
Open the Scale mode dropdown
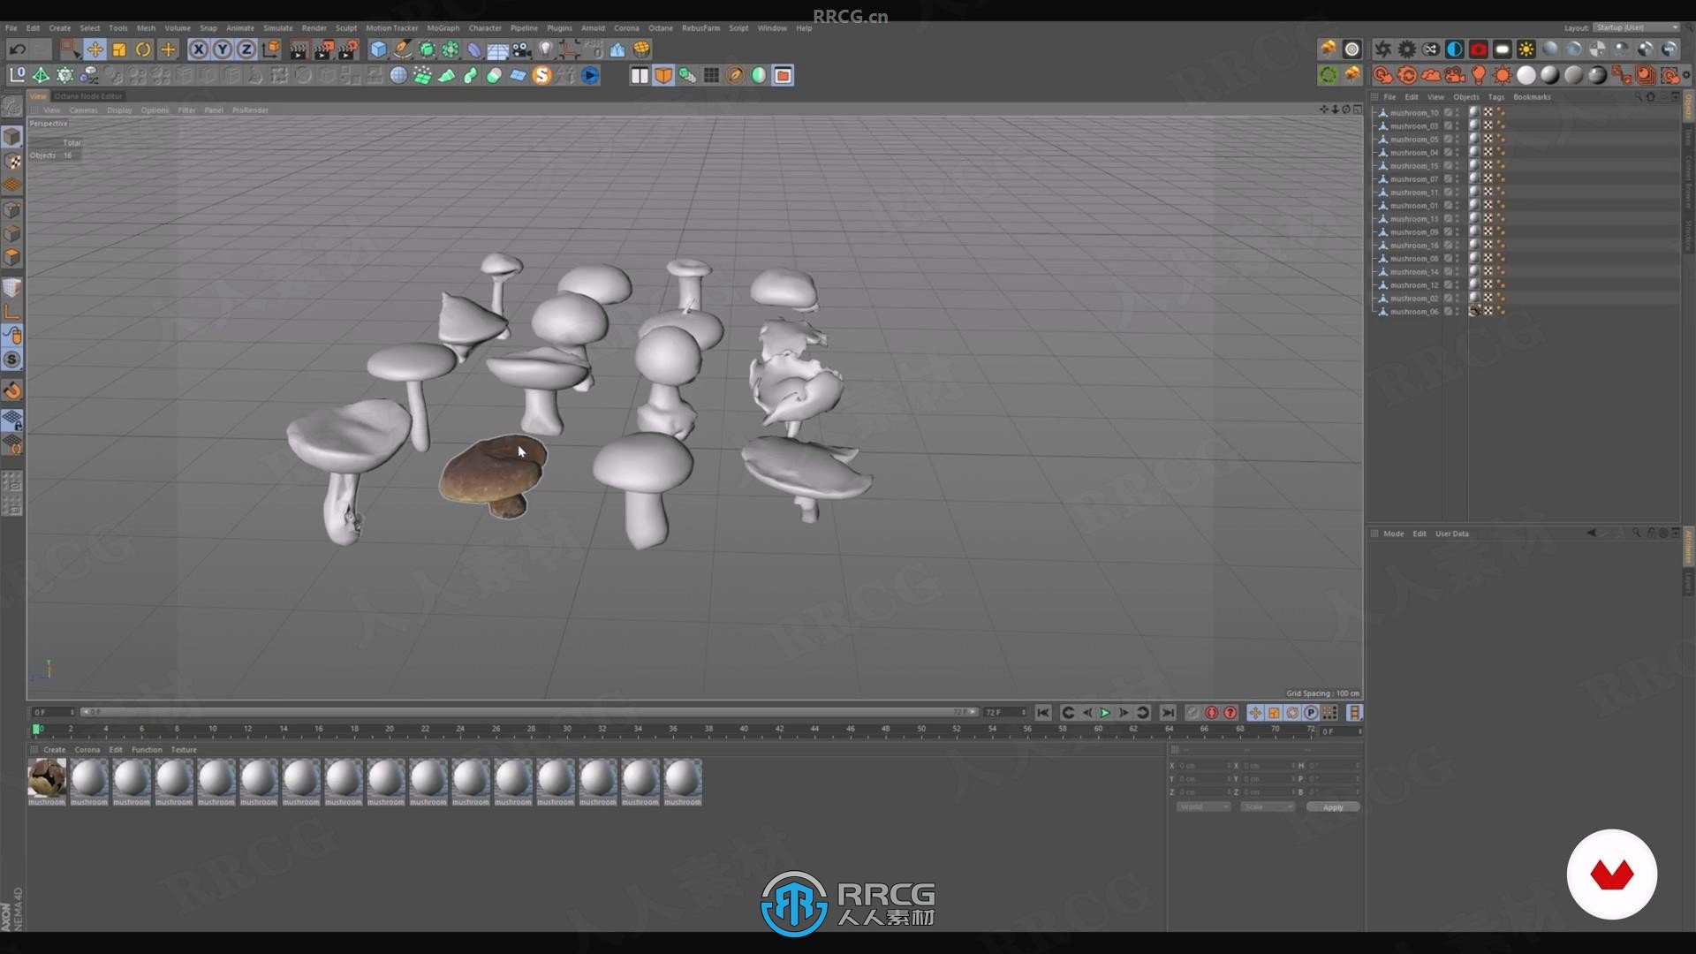(1267, 807)
